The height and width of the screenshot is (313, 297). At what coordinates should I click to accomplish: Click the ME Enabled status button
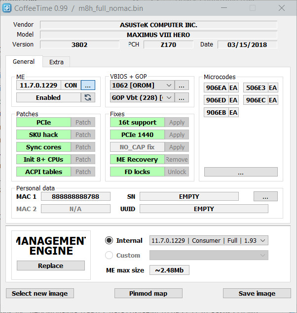(x=48, y=97)
